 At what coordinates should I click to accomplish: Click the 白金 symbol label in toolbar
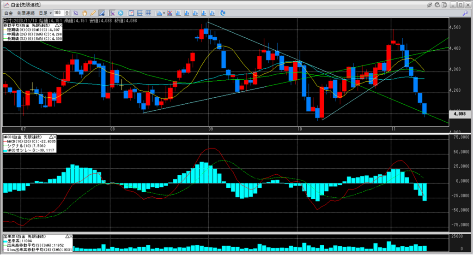pos(8,13)
